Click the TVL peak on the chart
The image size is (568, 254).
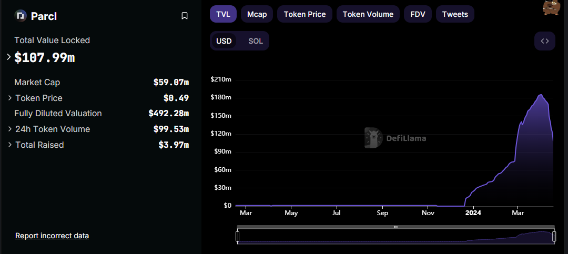[541, 95]
